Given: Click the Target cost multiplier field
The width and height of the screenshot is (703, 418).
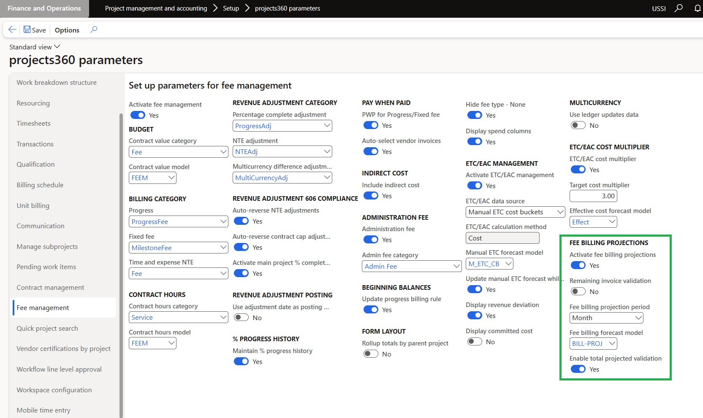Looking at the screenshot, I should click(593, 196).
